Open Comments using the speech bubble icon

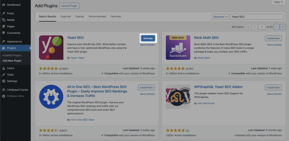pos(3,33)
